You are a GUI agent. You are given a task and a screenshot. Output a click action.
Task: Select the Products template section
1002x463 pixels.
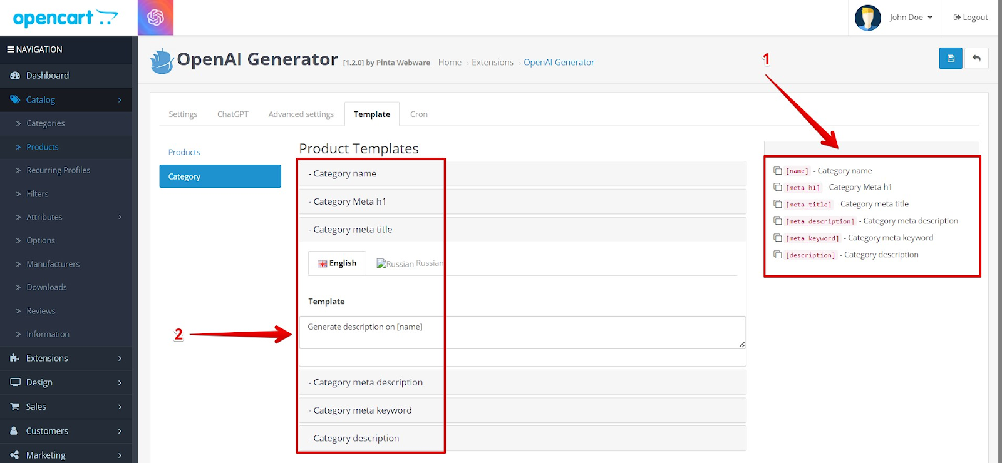click(x=184, y=152)
